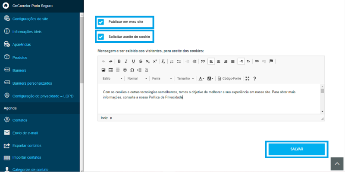345x172 pixels.
Task: Click the block quote icon
Action: coord(203,61)
